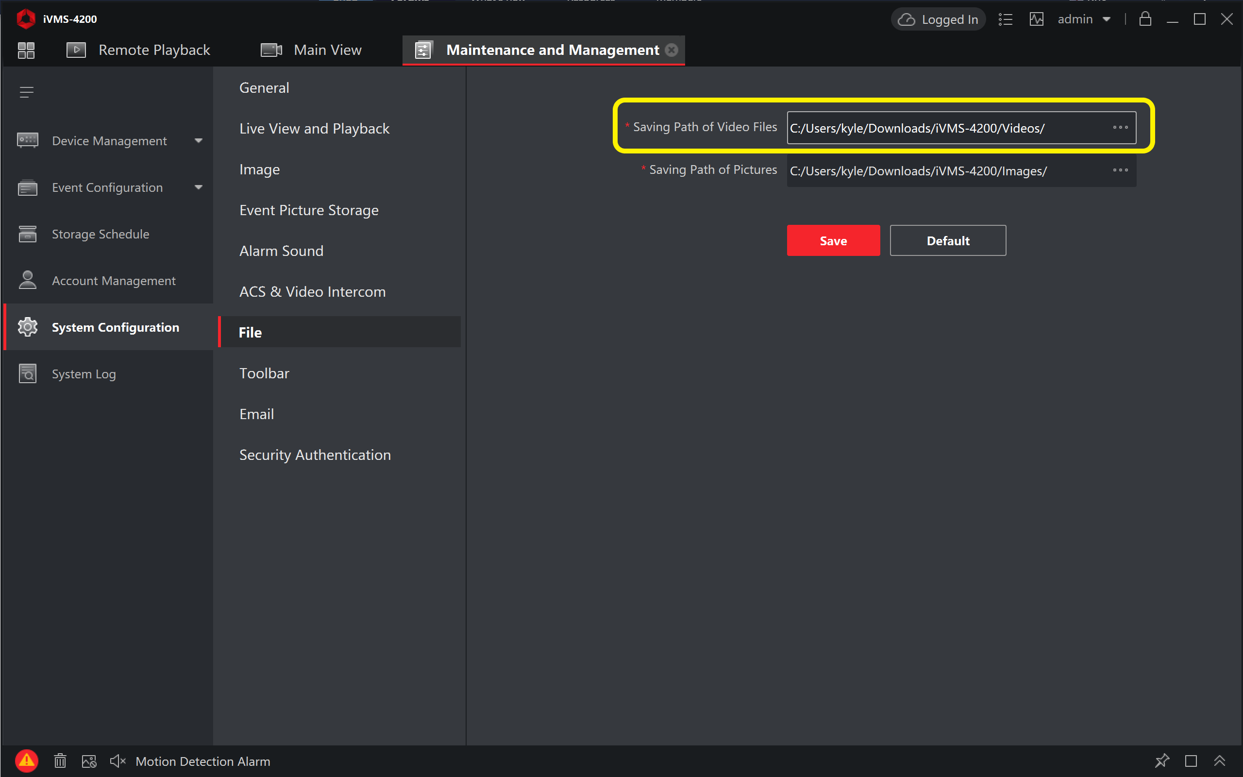1243x777 pixels.
Task: Open the control panel grid icon
Action: coord(26,50)
